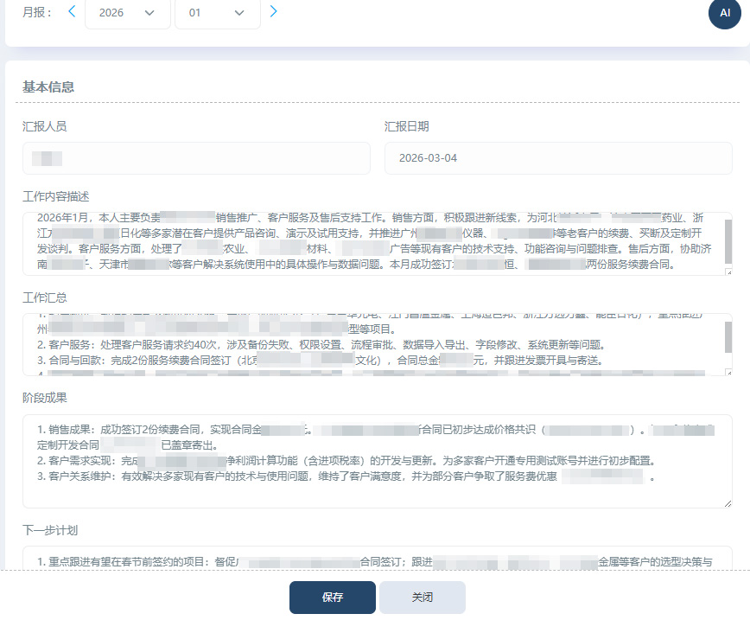This screenshot has height=633, width=750.
Task: Select the 汇报人员 name field
Action: tap(196, 157)
